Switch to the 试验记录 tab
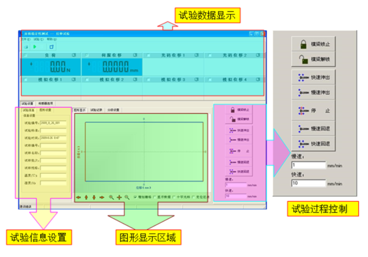Image resolution: width=368 pixels, height=257 pixels. point(96,109)
